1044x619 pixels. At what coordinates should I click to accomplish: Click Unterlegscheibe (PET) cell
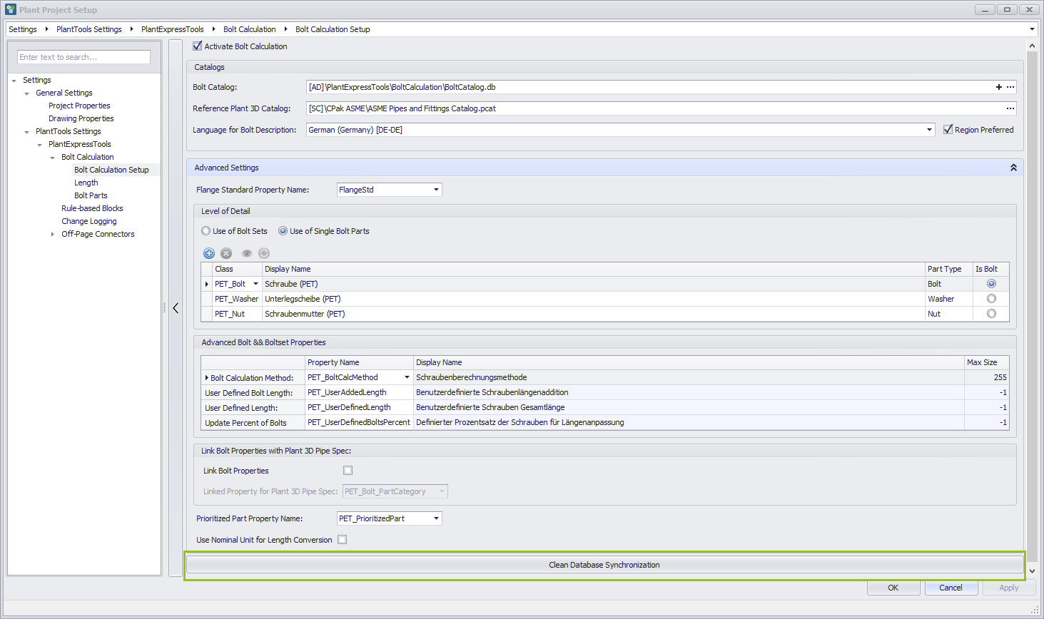coord(593,299)
